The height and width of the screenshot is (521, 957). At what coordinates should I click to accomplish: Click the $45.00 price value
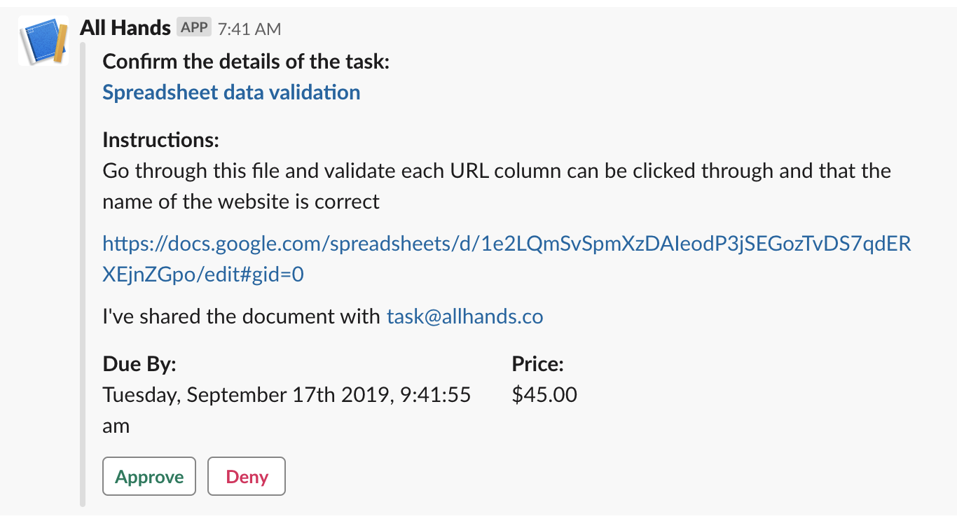point(544,395)
